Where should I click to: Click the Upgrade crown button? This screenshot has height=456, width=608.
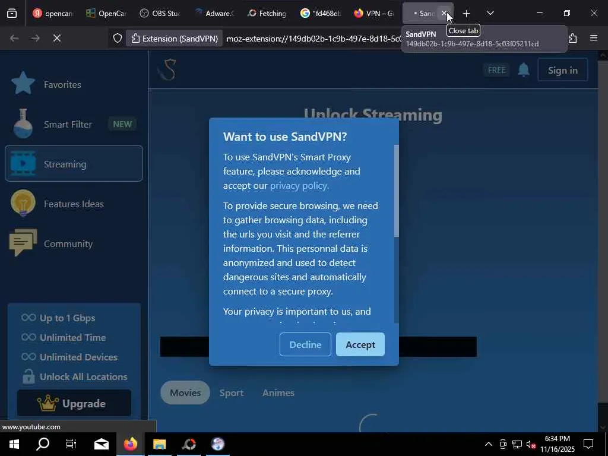[x=74, y=403]
